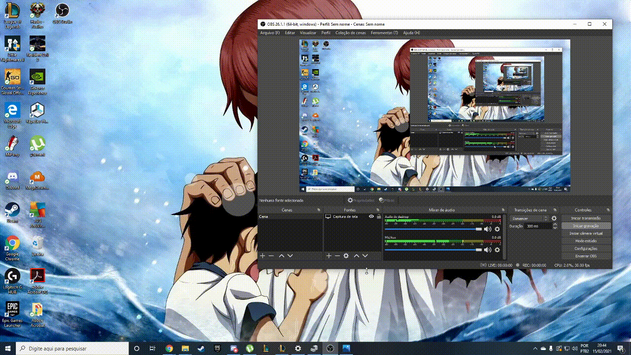The image size is (631, 355).
Task: Pop out Transições de cena dock icon
Action: (x=555, y=210)
